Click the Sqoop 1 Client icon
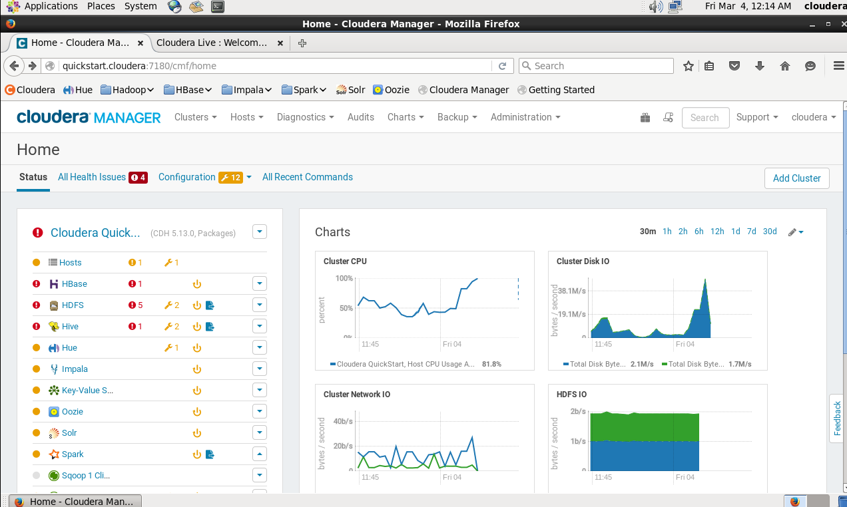847x507 pixels. pyautogui.click(x=54, y=476)
